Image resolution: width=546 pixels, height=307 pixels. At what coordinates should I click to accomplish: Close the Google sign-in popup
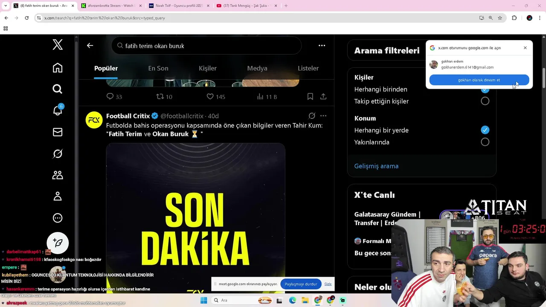[525, 48]
